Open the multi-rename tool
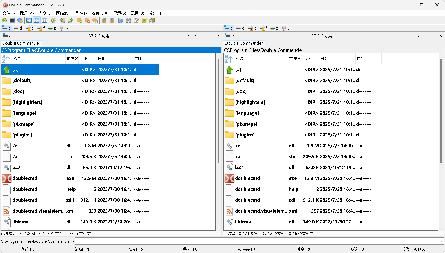 coord(136,20)
